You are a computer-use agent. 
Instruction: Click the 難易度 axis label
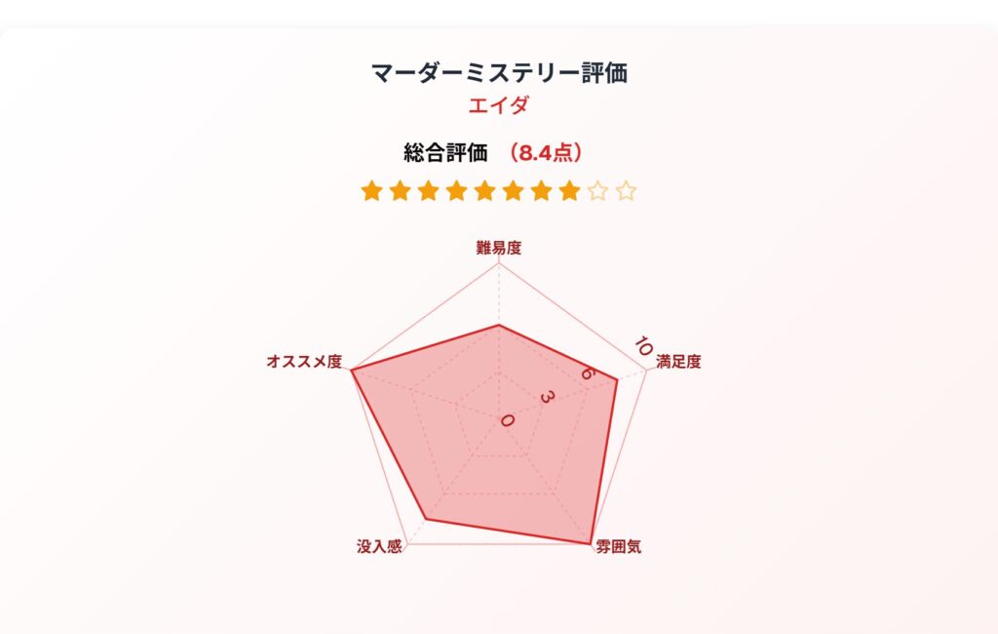coord(499,248)
